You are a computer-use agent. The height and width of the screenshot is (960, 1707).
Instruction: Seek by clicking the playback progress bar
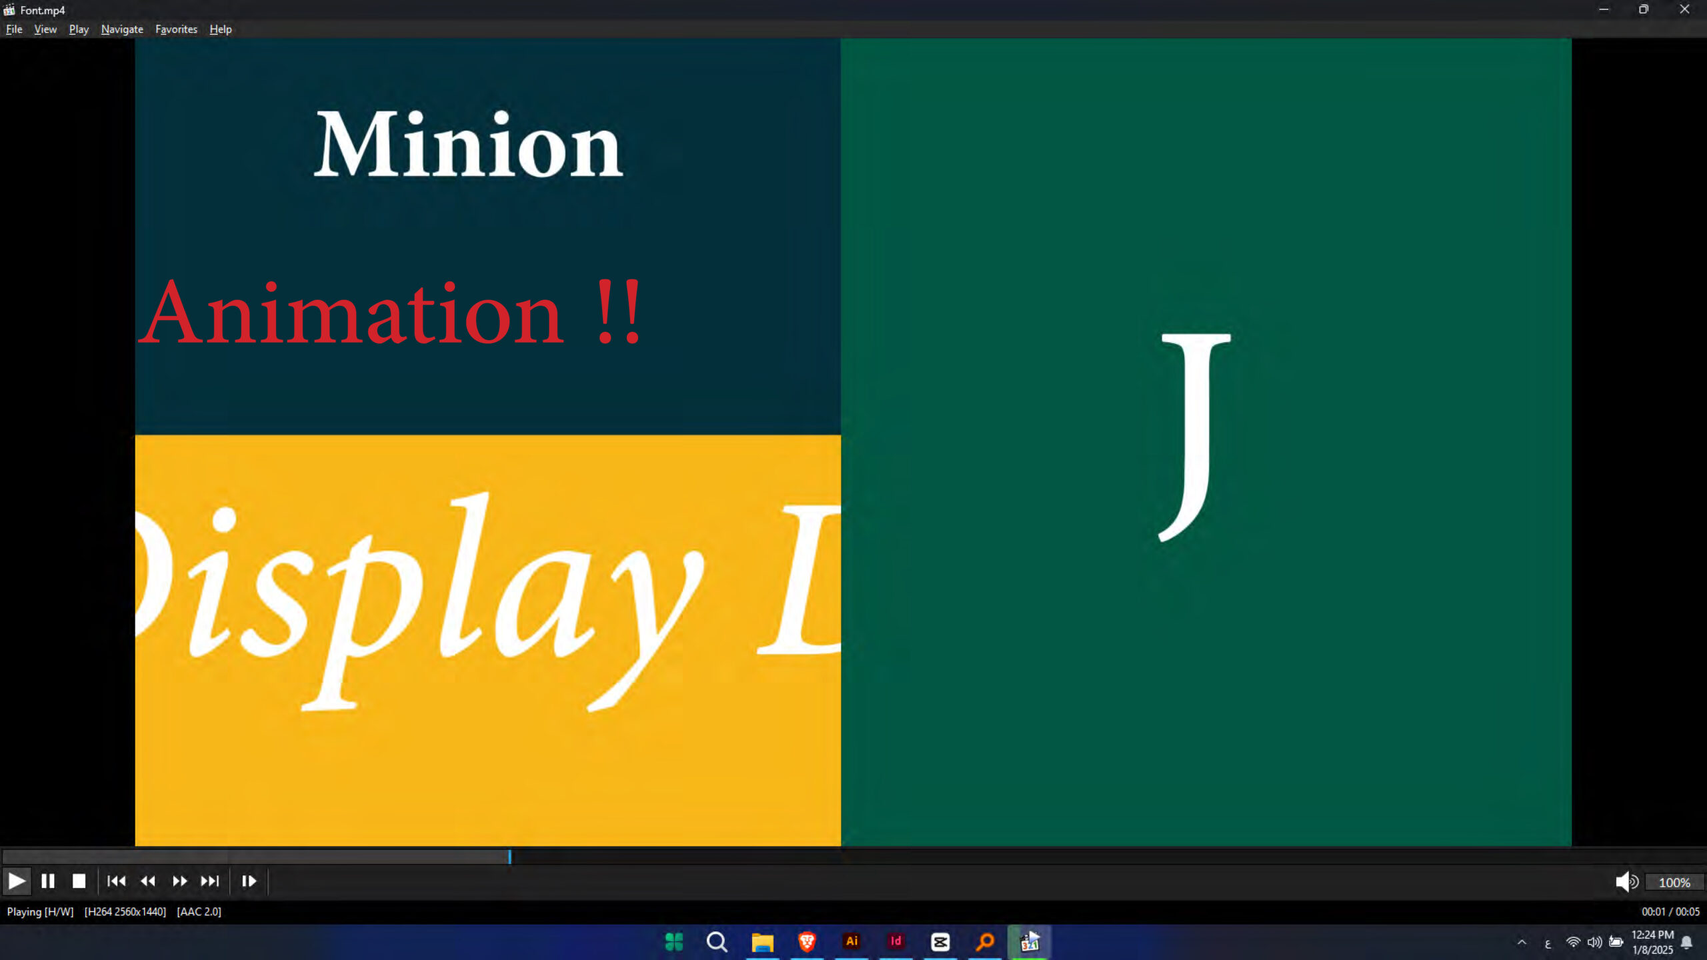(x=853, y=857)
